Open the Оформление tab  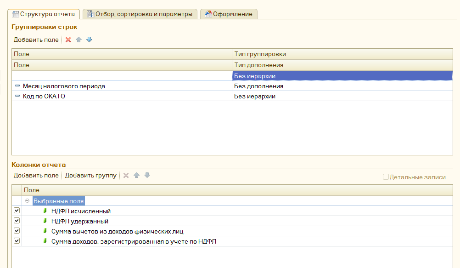coord(229,14)
